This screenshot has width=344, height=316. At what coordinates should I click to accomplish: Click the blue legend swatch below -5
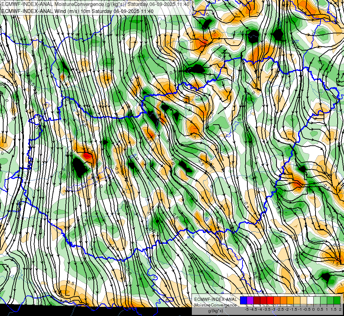(244, 300)
